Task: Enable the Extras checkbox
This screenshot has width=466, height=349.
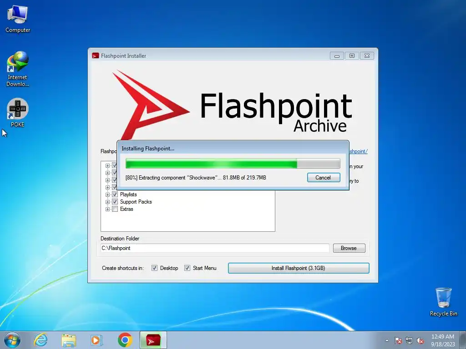Action: coord(115,209)
